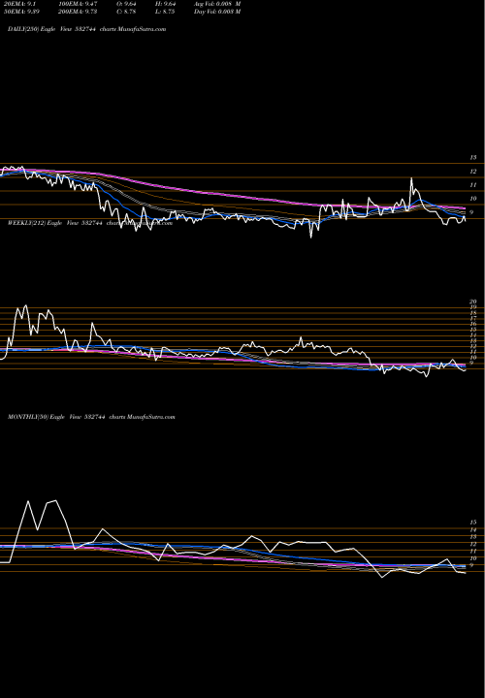Click the daily chart's '11' axis label
Image resolution: width=485 pixels, height=698 pixels.
(473, 185)
